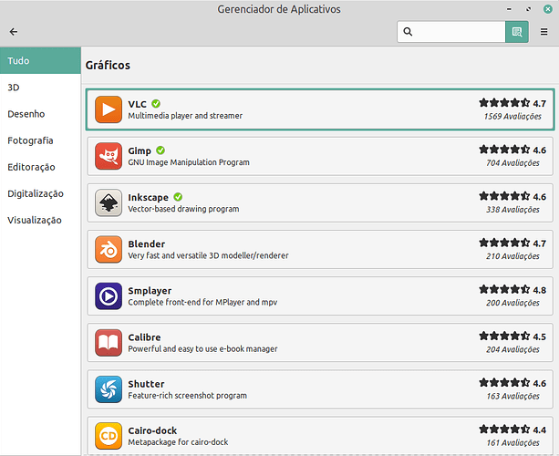Click Calibre star rating 4.5
This screenshot has width=559, height=456.
512,337
